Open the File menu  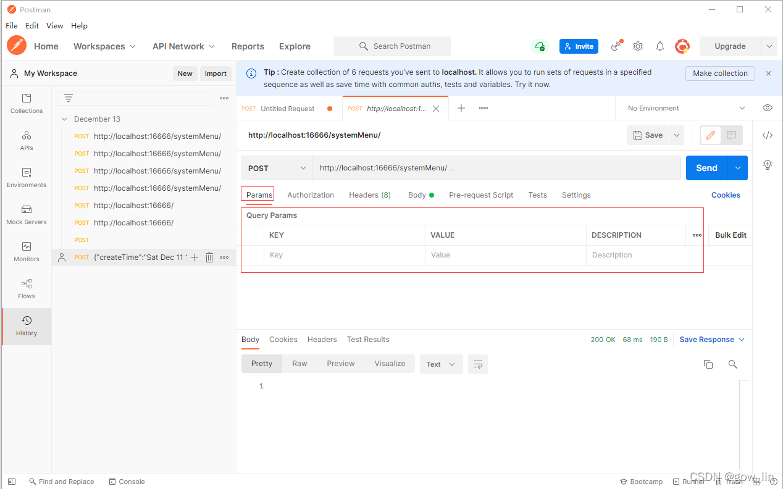click(x=12, y=26)
